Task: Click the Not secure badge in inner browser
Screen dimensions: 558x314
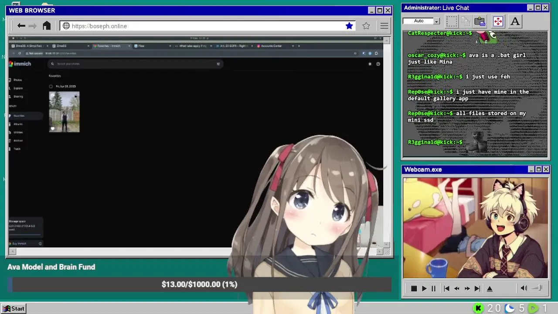Action: click(34, 53)
